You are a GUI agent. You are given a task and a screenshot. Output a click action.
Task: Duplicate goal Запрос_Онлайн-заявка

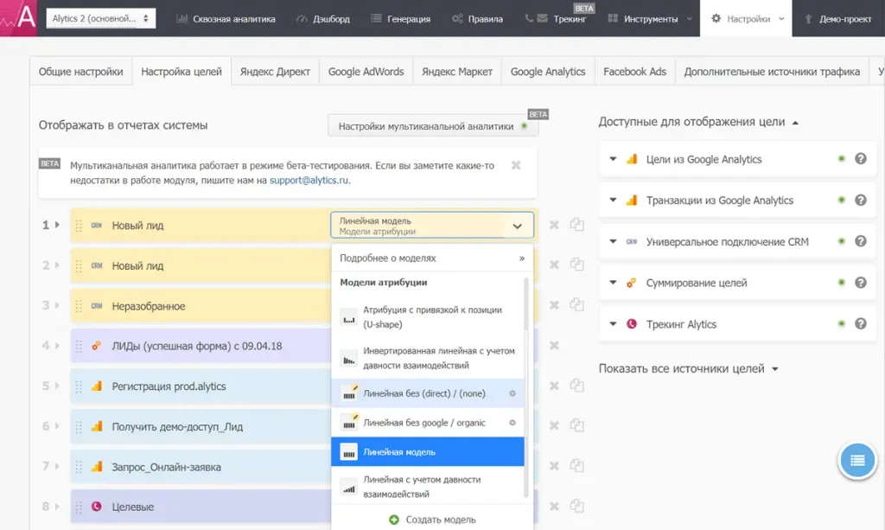coord(576,465)
